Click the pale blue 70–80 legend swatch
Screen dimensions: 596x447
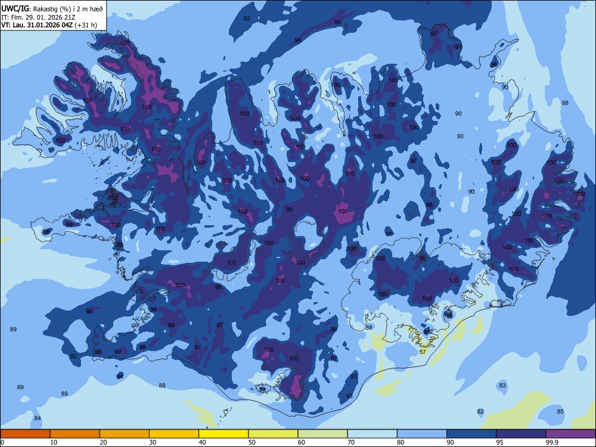coord(372,434)
